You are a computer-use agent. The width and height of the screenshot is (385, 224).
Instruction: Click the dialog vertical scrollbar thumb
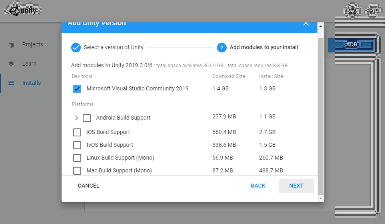coord(321,116)
